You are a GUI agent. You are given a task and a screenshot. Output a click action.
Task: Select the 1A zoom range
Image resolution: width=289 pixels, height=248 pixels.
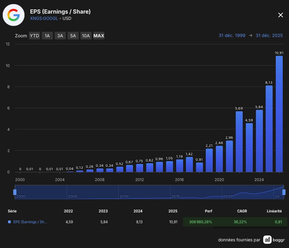pyautogui.click(x=47, y=36)
